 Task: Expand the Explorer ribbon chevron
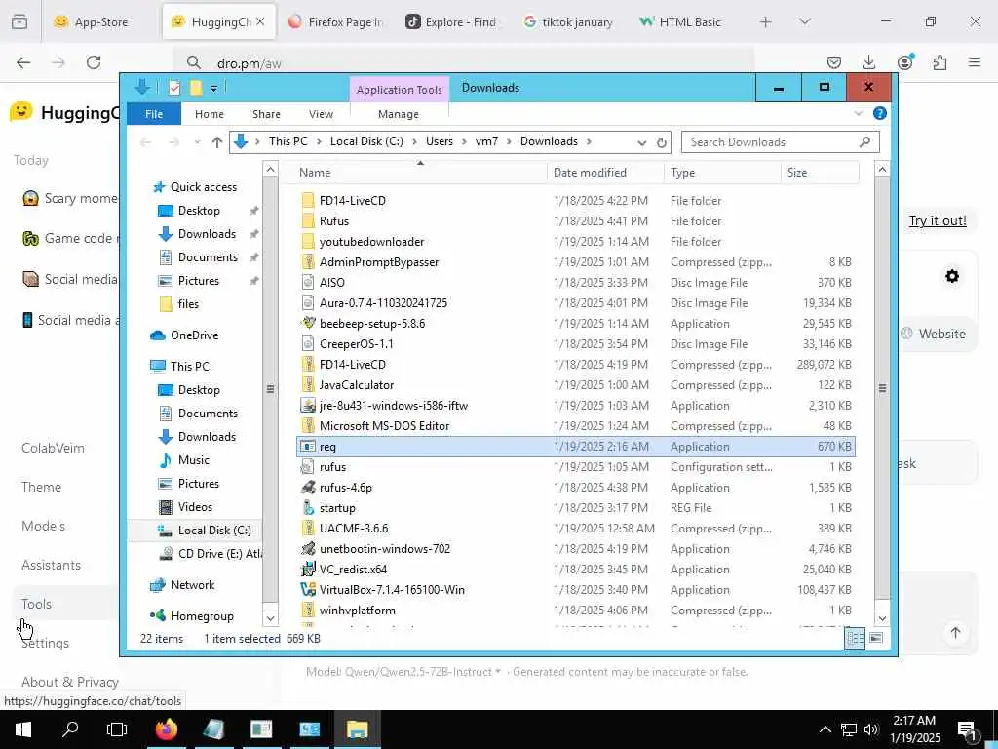tap(858, 113)
